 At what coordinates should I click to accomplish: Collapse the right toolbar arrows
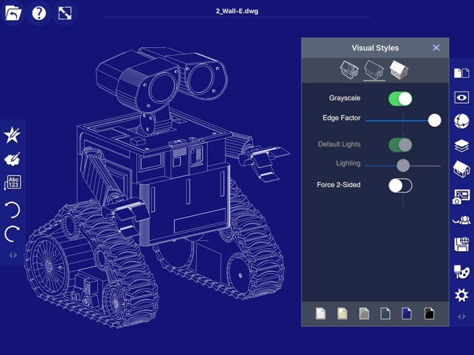coord(461,316)
